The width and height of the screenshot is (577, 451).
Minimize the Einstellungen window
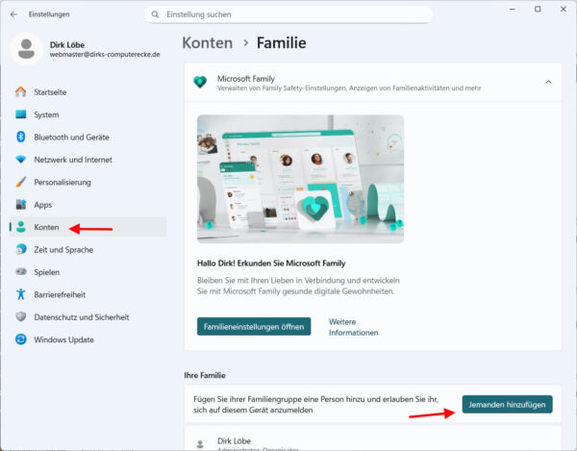click(x=512, y=10)
